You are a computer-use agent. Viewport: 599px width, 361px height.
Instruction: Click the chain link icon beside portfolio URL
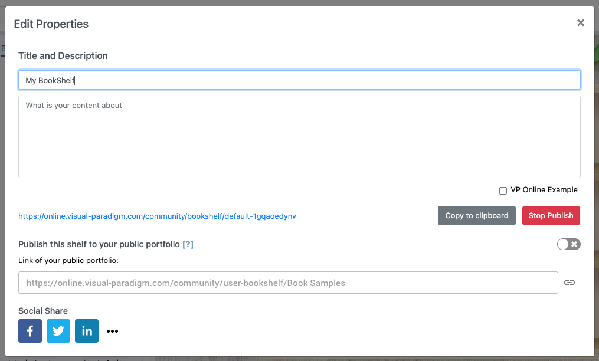pos(569,283)
